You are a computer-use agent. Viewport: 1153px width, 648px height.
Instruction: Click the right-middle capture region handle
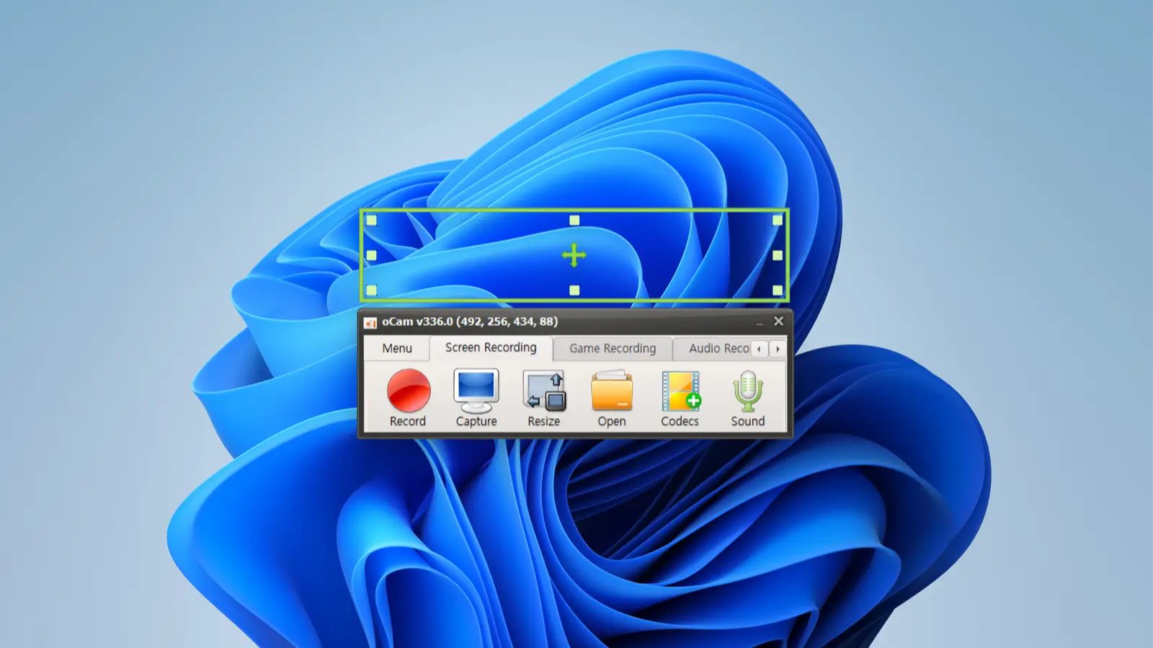click(778, 255)
